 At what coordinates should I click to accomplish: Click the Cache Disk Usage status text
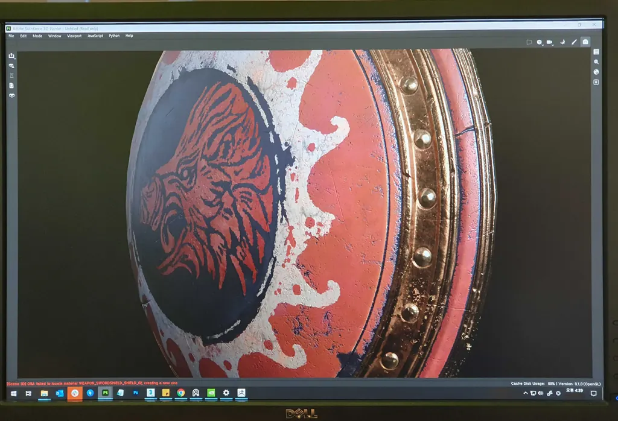pos(532,384)
